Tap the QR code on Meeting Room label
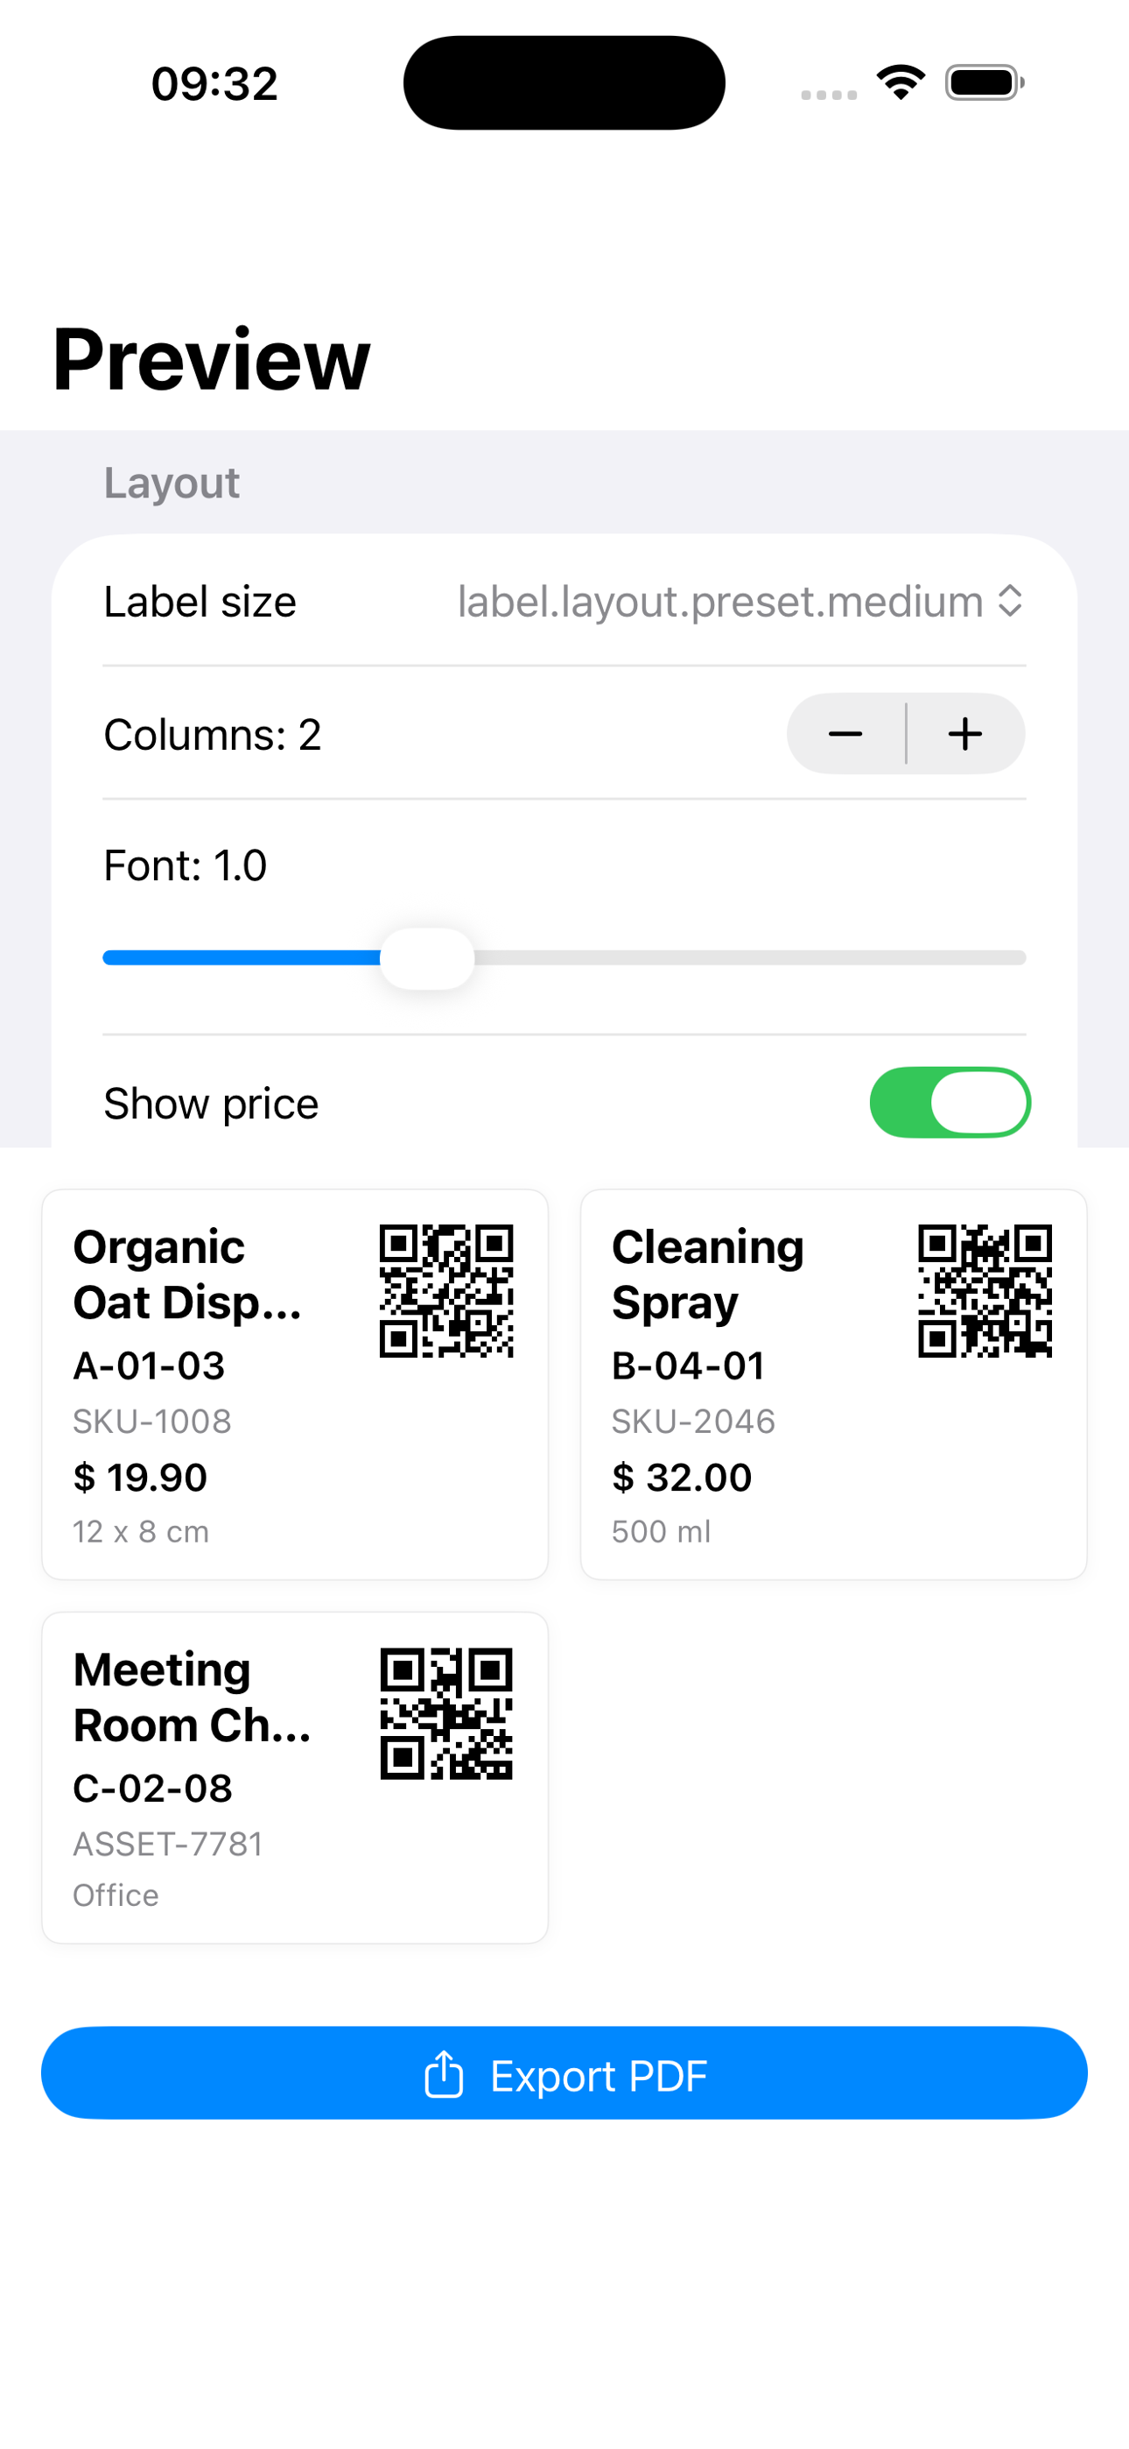The height and width of the screenshot is (2449, 1129). (446, 1713)
